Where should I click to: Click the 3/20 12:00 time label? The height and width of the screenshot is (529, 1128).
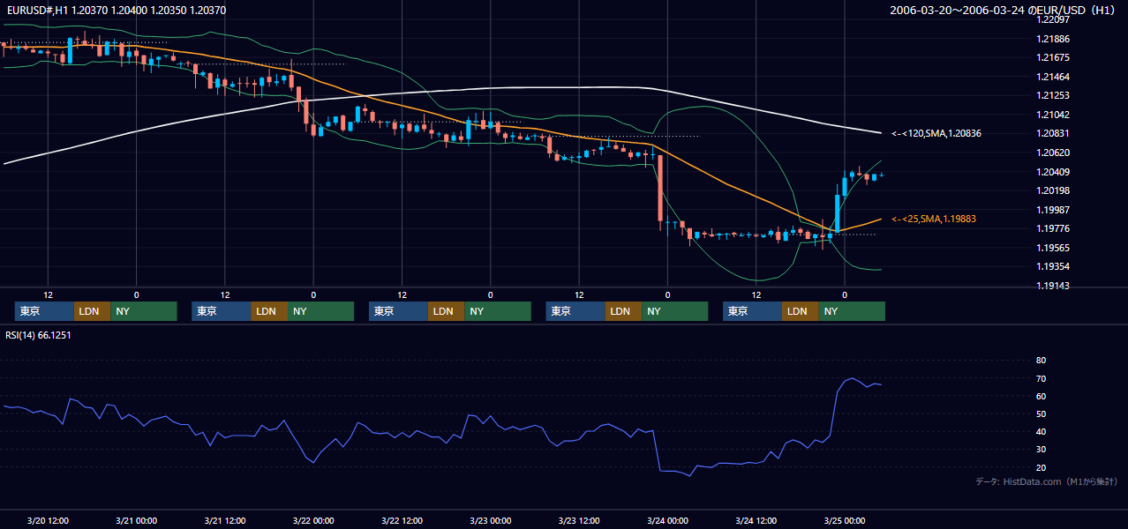tap(48, 520)
